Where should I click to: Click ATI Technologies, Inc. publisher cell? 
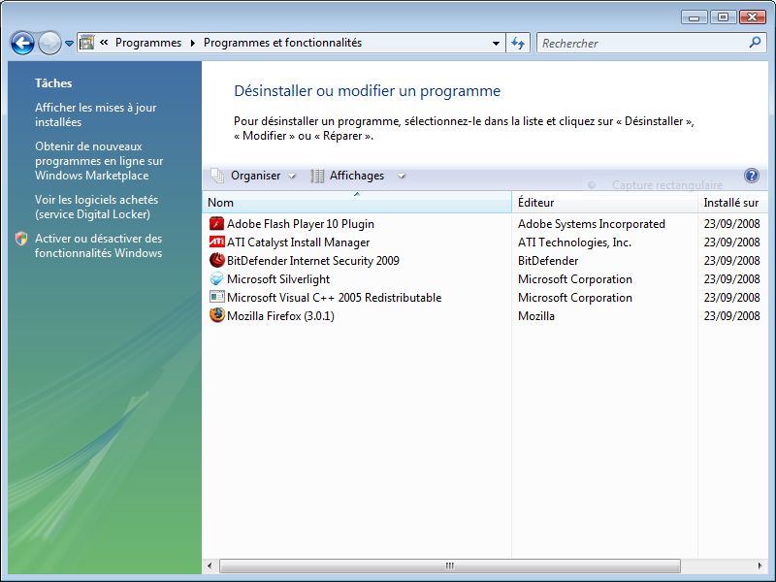(574, 242)
